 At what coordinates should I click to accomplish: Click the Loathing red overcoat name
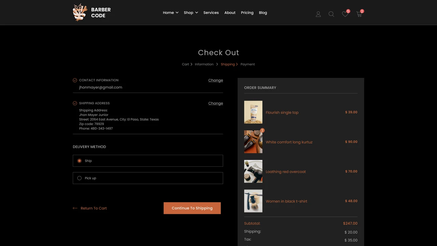286,172
